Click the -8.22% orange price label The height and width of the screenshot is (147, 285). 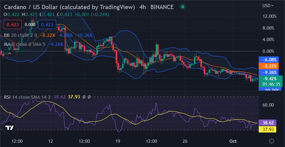(268, 66)
